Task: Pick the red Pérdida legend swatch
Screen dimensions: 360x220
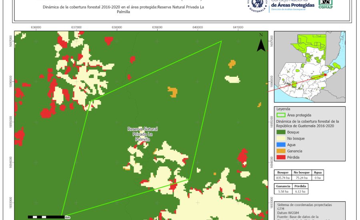Action: (x=282, y=158)
